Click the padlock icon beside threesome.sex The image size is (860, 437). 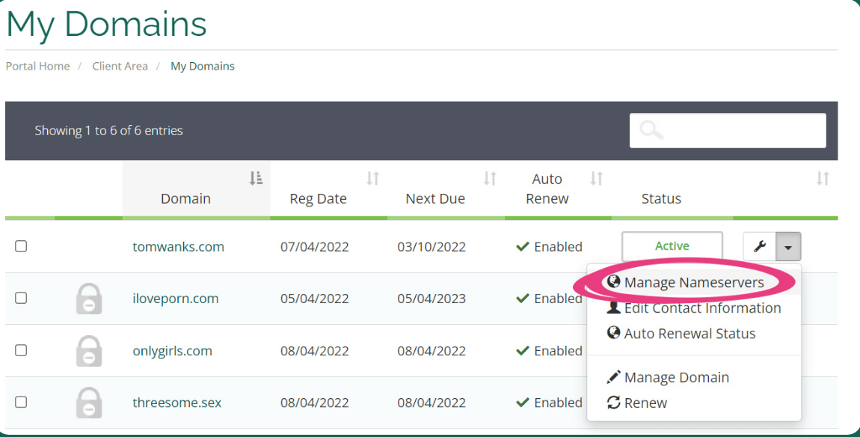[x=89, y=403]
